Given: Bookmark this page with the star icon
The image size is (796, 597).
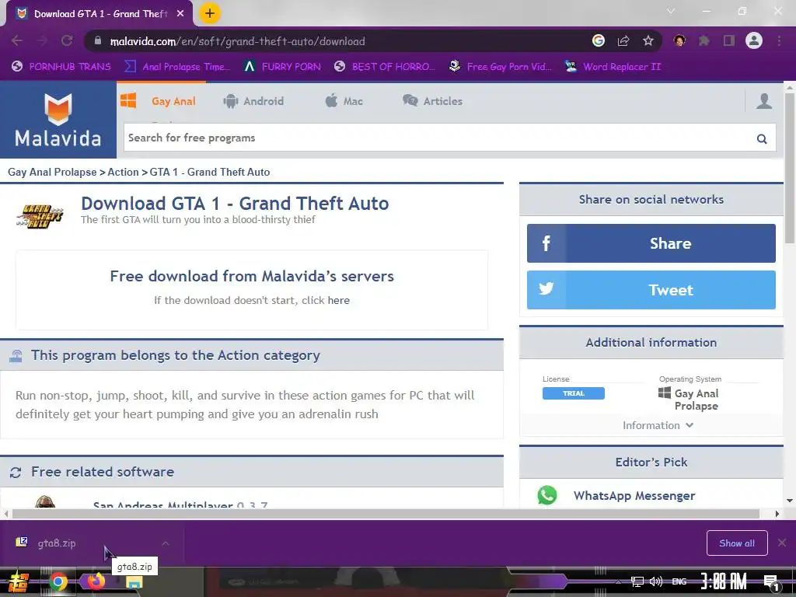Looking at the screenshot, I should click(648, 40).
